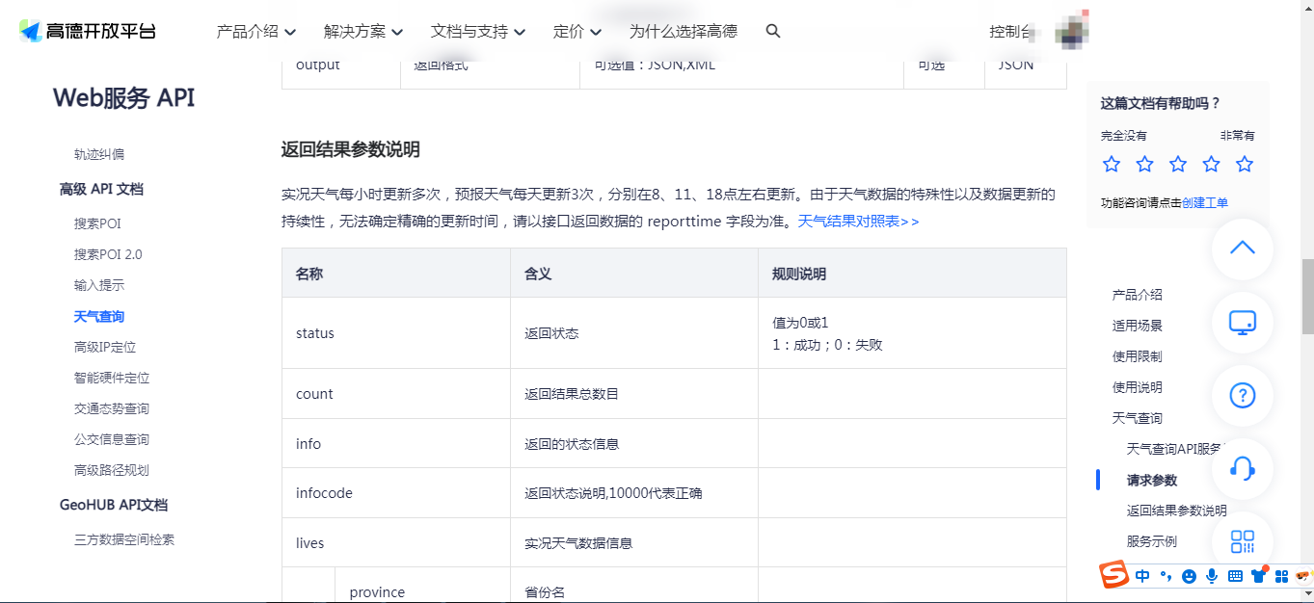Click 高级 API 文档 sidebar section

[101, 189]
